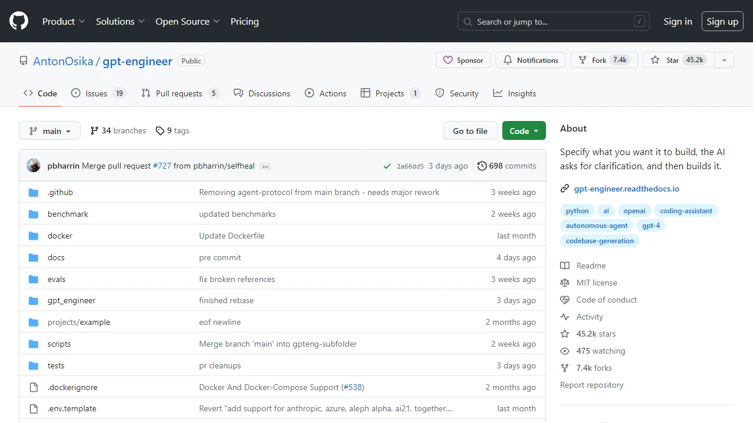Filter by the python topic tag
The height and width of the screenshot is (423, 753).
(577, 211)
